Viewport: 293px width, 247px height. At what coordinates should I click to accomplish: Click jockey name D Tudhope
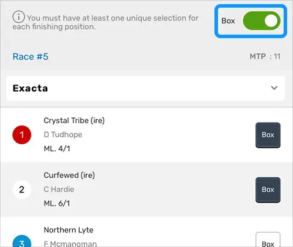(x=63, y=134)
